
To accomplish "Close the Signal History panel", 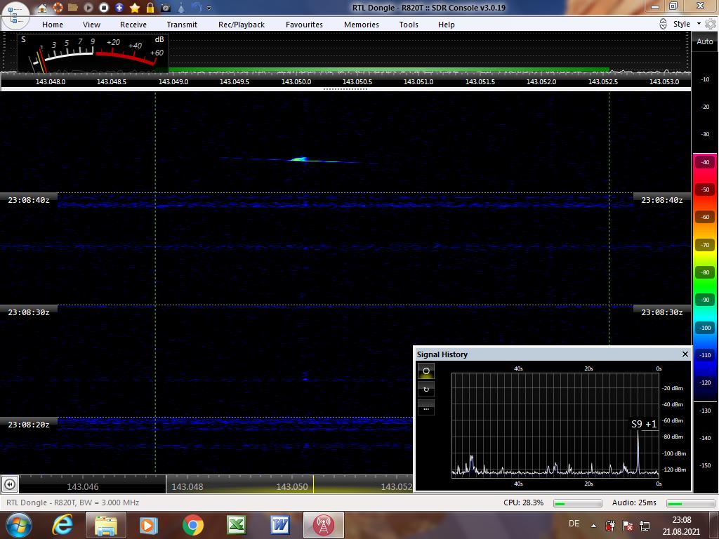I will pos(685,354).
